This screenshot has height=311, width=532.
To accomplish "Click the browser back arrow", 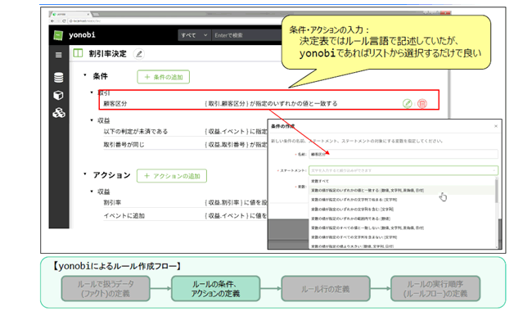I will [x=52, y=21].
